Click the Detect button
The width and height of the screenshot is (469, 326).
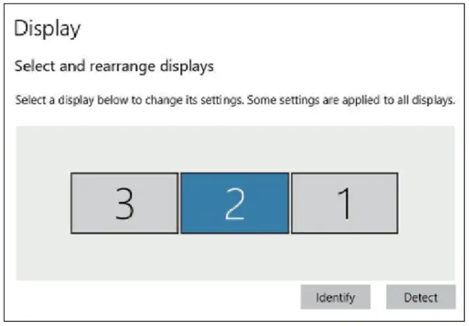coord(421,297)
